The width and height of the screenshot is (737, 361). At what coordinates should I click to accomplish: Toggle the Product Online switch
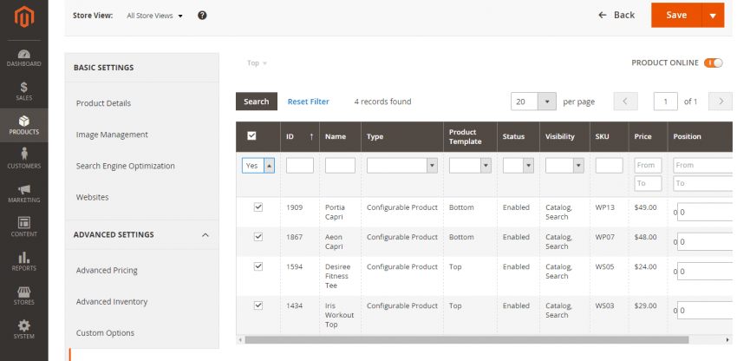[x=713, y=62]
